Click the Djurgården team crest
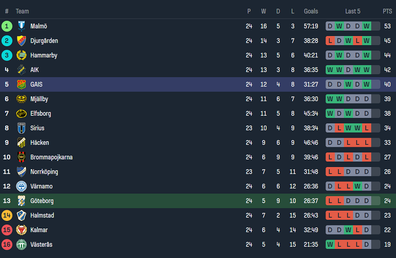Screen dimensions: 396x258 pos(21,41)
